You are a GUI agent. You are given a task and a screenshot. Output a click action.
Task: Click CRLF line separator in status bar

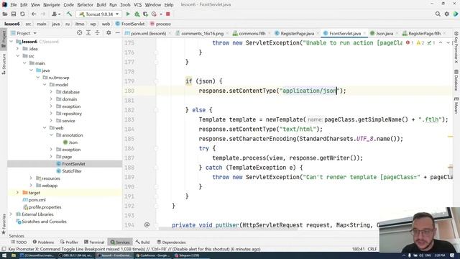372,249
